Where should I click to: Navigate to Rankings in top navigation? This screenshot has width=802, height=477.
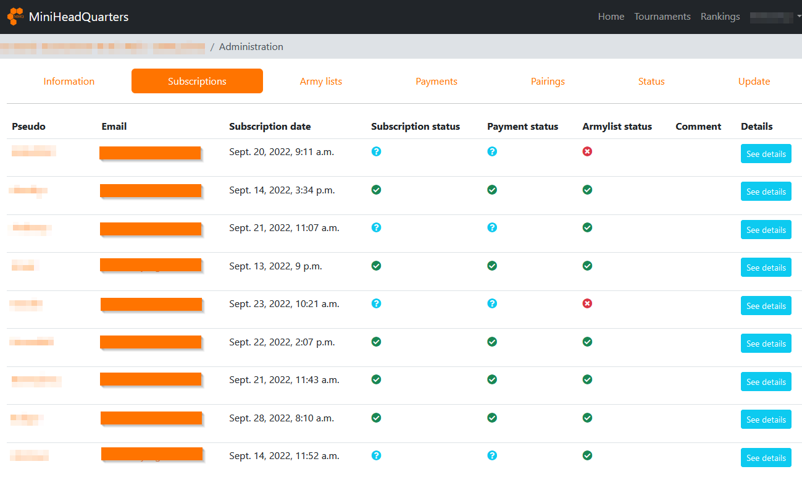720,17
